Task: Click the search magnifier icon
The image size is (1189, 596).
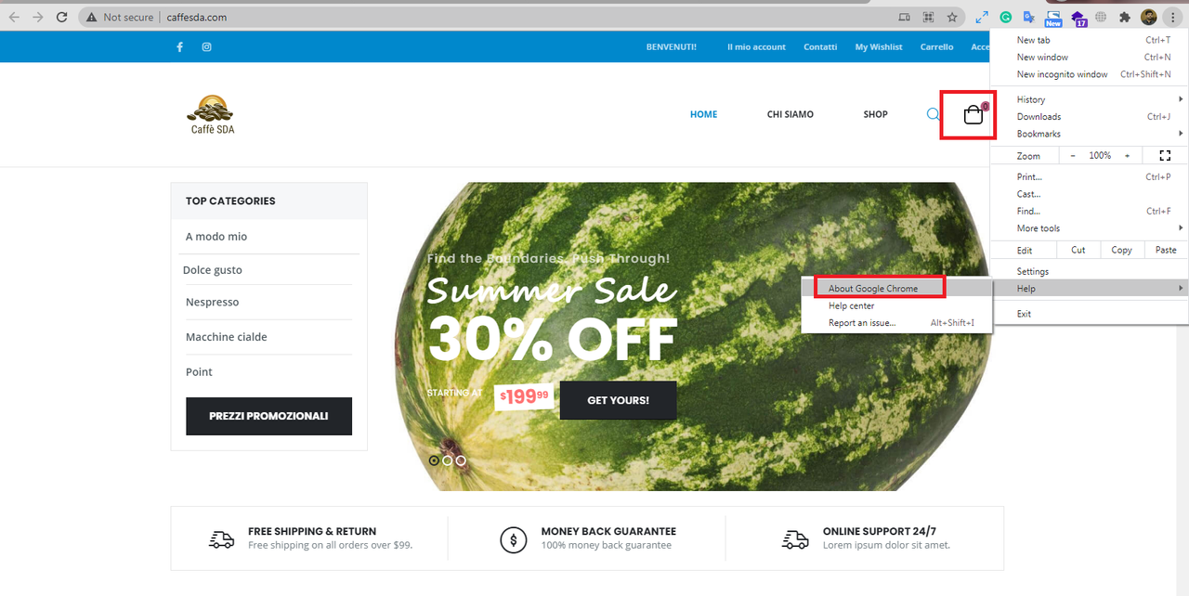Action: (934, 114)
